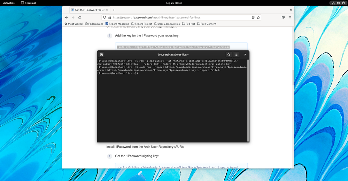Open the Red Hat bookmarks folder

[x=188, y=24]
